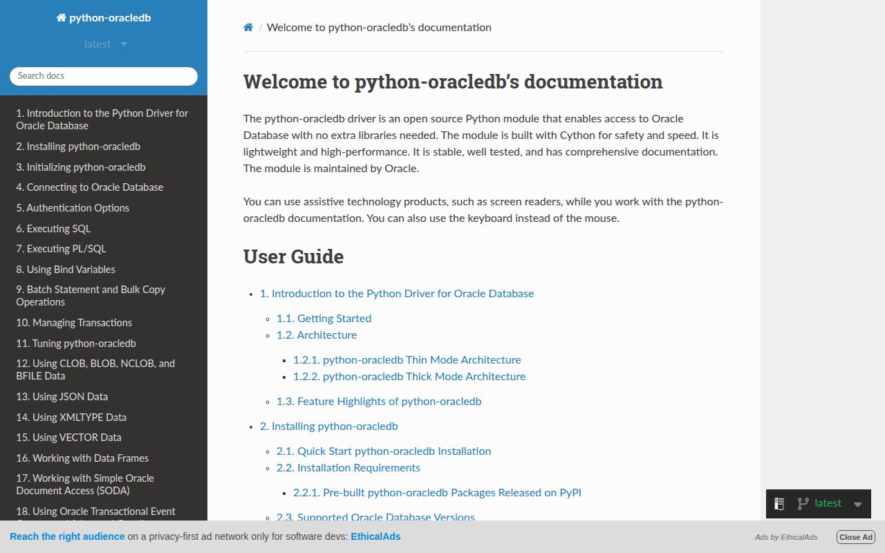Open sidebar item 1. Introduction to the Python Driver
Image resolution: width=885 pixels, height=553 pixels.
[104, 120]
